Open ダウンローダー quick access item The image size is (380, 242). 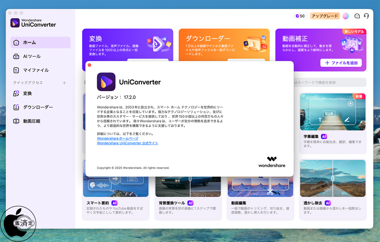pyautogui.click(x=38, y=107)
